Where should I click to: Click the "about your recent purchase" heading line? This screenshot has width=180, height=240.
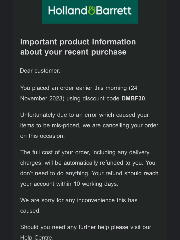coord(73,52)
